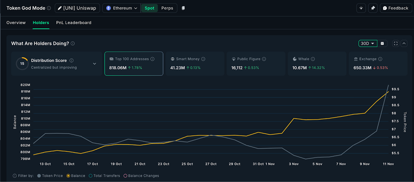Open the Ethereum chain dropdown

click(x=122, y=8)
